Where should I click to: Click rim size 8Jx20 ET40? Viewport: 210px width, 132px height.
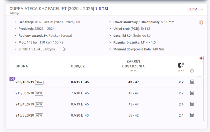(80, 115)
